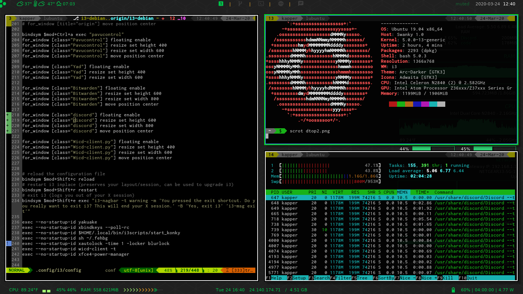
Task: Click the 'exec --no-startup-id yakuake' line
Action: [60, 222]
